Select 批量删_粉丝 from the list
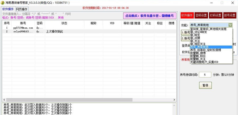This screenshot has height=115, width=238. tap(211, 56)
